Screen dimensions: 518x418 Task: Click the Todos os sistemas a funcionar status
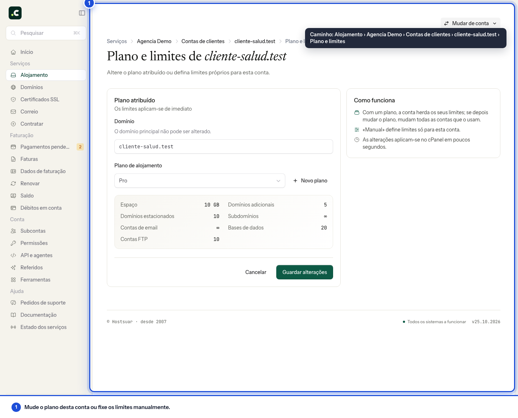tap(434, 322)
